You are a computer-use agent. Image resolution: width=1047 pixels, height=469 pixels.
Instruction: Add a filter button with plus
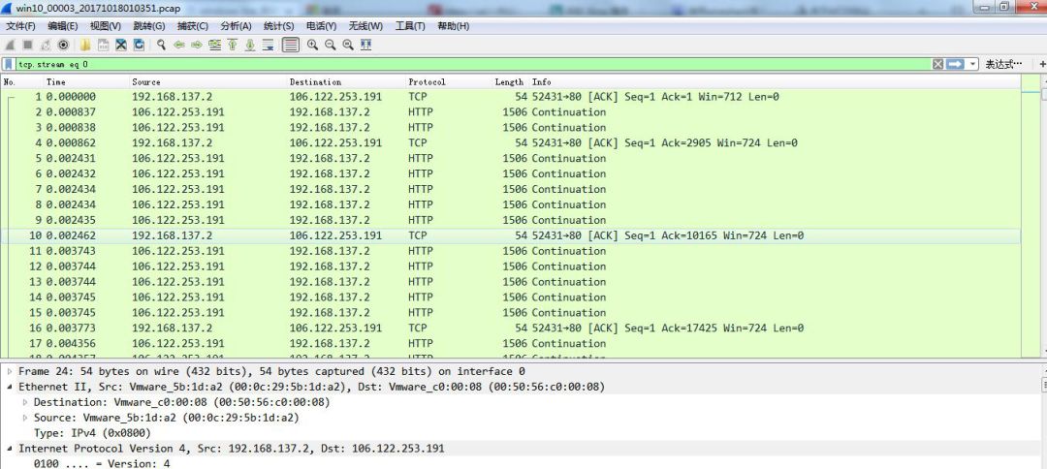pyautogui.click(x=1041, y=64)
